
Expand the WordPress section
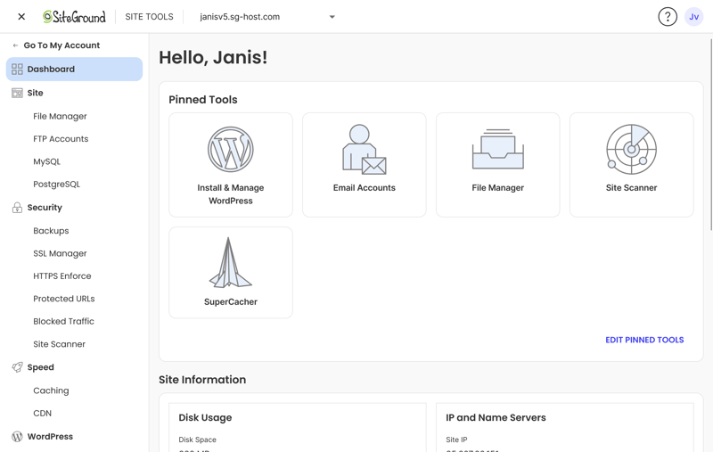click(x=50, y=437)
